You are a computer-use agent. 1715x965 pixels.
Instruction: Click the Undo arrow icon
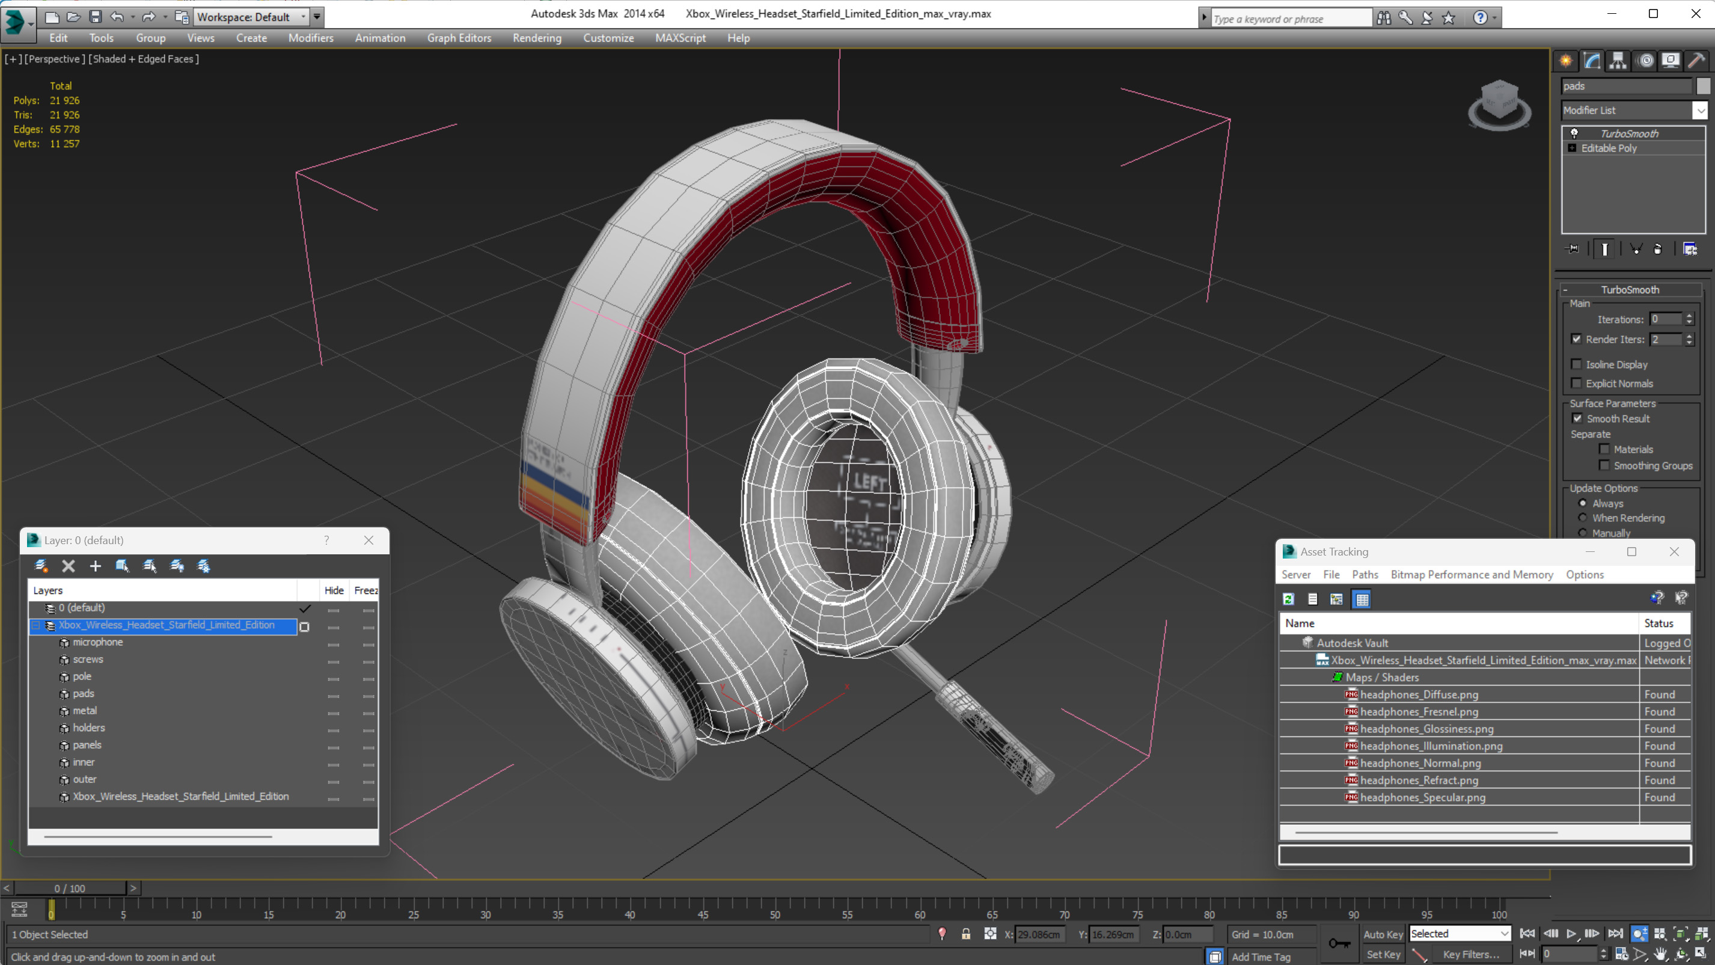pyautogui.click(x=117, y=17)
